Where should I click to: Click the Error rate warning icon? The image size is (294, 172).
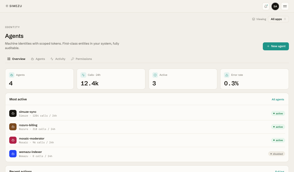click(227, 75)
